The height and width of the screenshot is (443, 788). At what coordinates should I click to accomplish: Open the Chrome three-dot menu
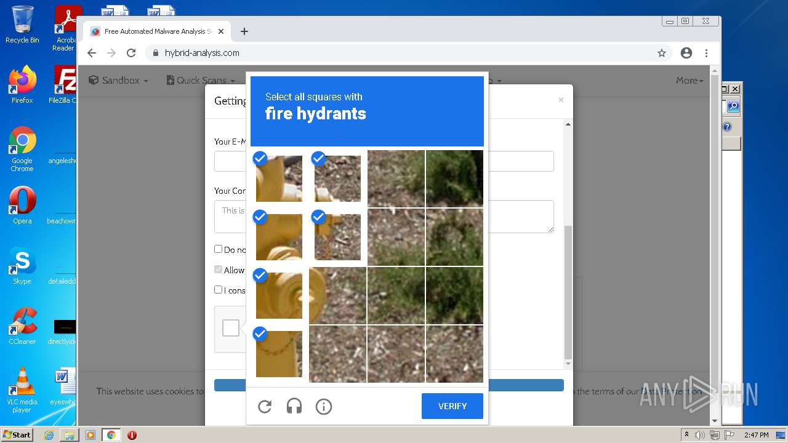coord(707,53)
